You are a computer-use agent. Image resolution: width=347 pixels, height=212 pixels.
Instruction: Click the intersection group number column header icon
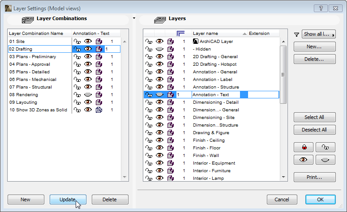[180, 34]
